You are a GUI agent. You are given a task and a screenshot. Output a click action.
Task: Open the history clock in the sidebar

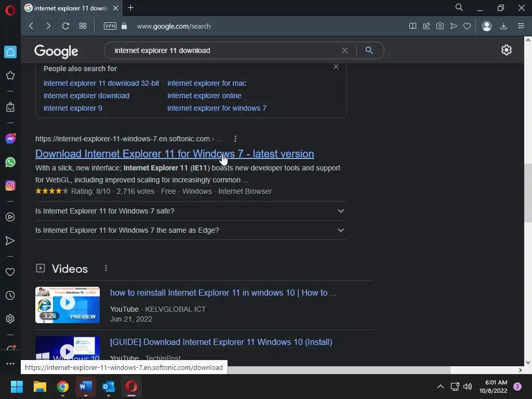point(10,296)
